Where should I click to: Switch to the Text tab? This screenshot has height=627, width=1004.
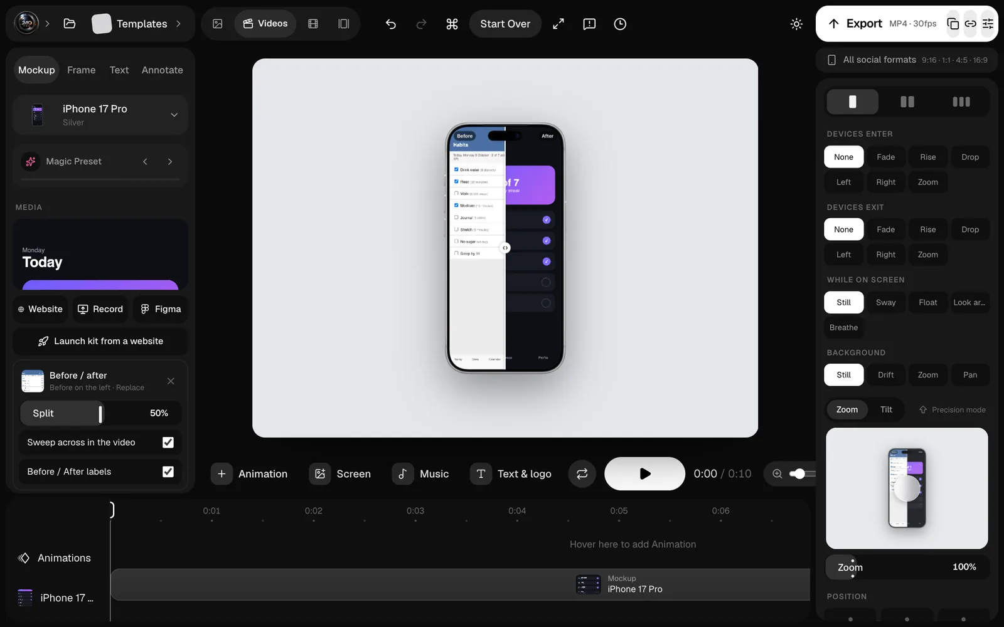coord(119,70)
